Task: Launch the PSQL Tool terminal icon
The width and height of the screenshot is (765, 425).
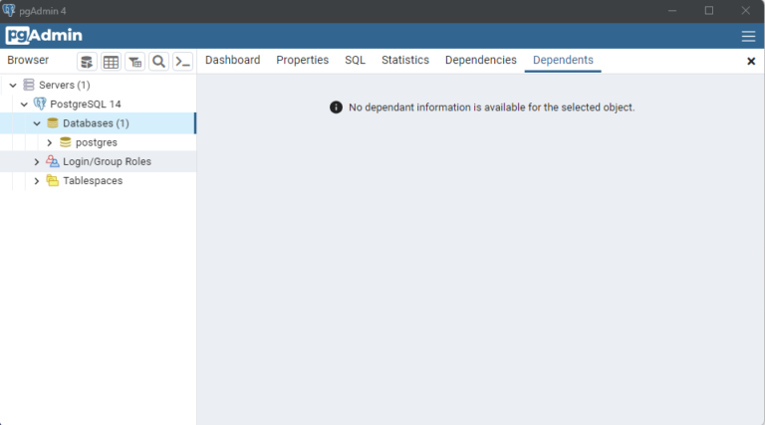Action: 182,62
